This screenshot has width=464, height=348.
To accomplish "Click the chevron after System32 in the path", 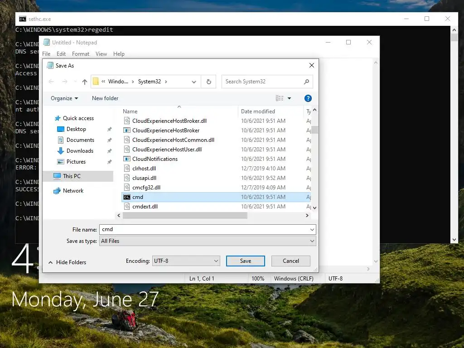I will 166,82.
